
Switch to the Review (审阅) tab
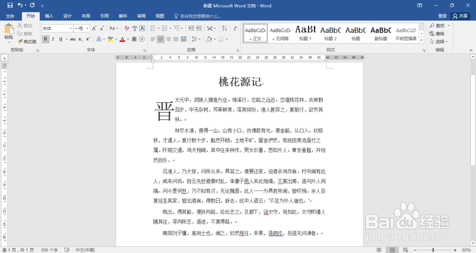(x=141, y=16)
